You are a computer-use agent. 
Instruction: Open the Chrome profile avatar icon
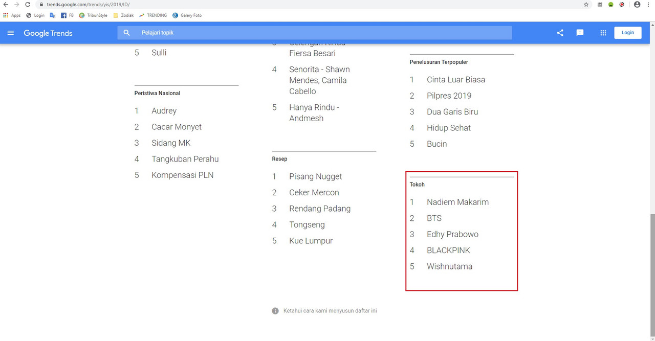pyautogui.click(x=637, y=4)
